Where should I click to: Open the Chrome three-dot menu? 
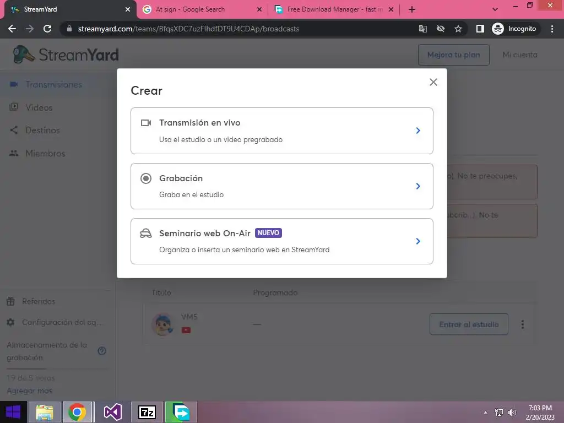tap(552, 29)
